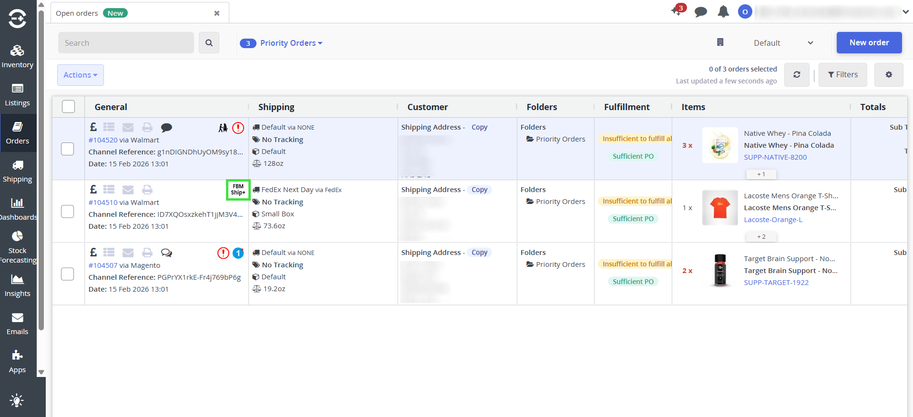This screenshot has height=417, width=913.
Task: Toggle the lightbulb theme icon in sidebar
Action: (17, 400)
